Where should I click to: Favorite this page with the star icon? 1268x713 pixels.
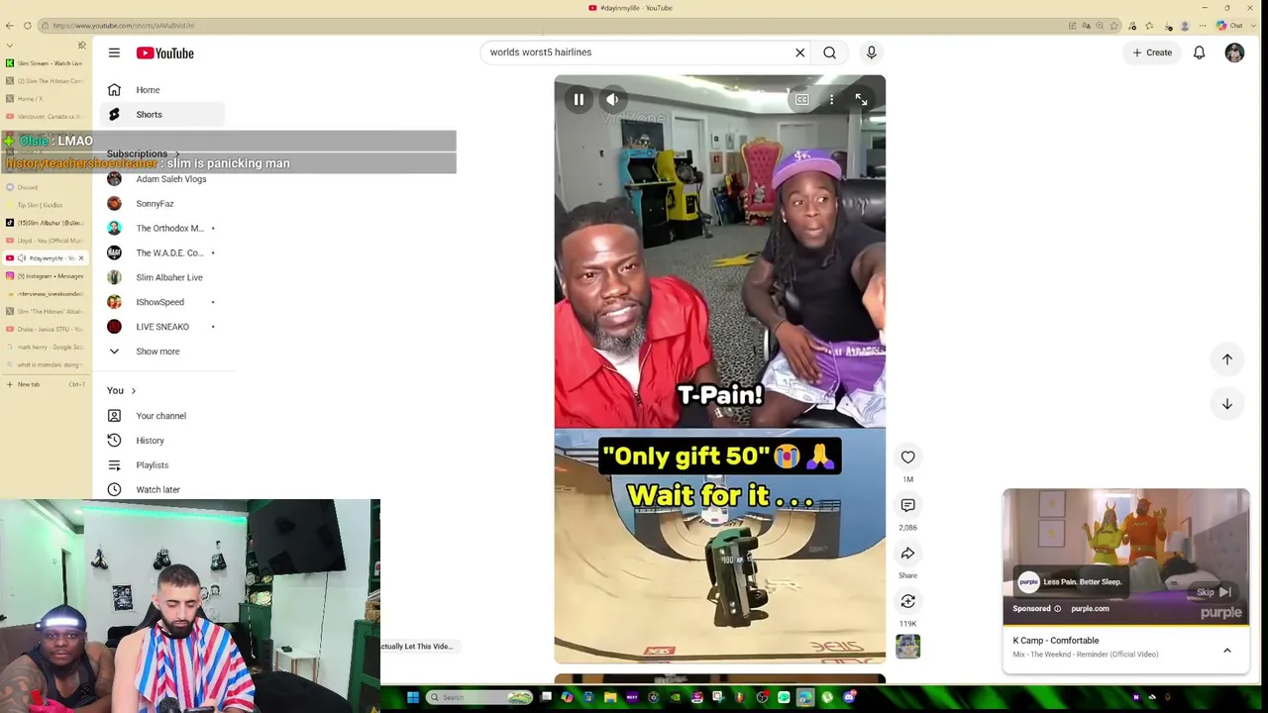[x=1114, y=26]
